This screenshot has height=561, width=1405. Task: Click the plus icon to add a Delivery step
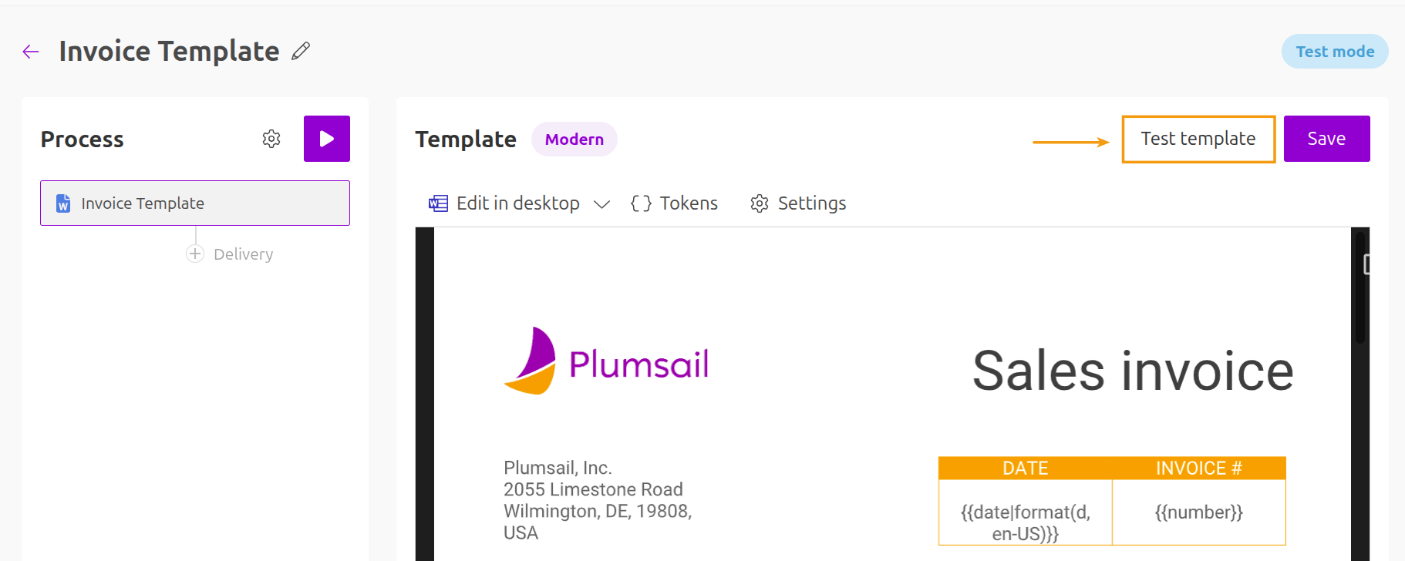point(194,253)
